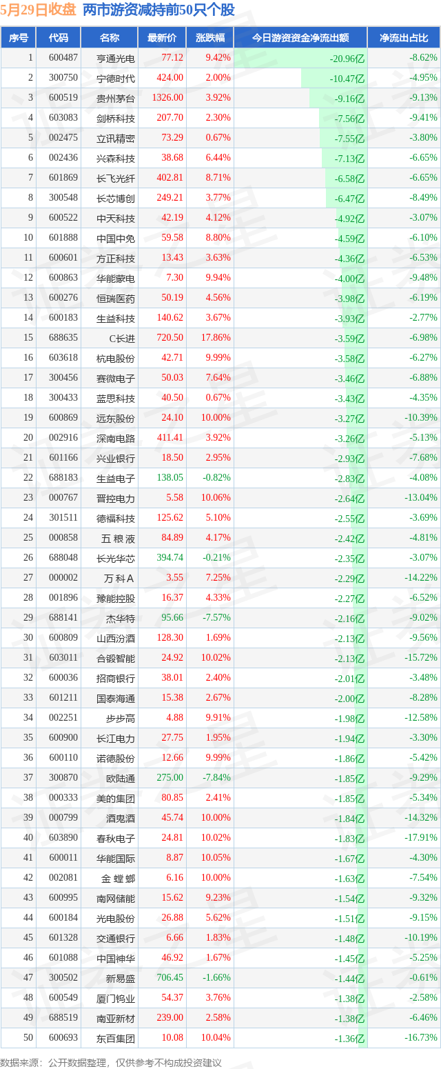Select 贵州茅台 in the name column

click(116, 98)
